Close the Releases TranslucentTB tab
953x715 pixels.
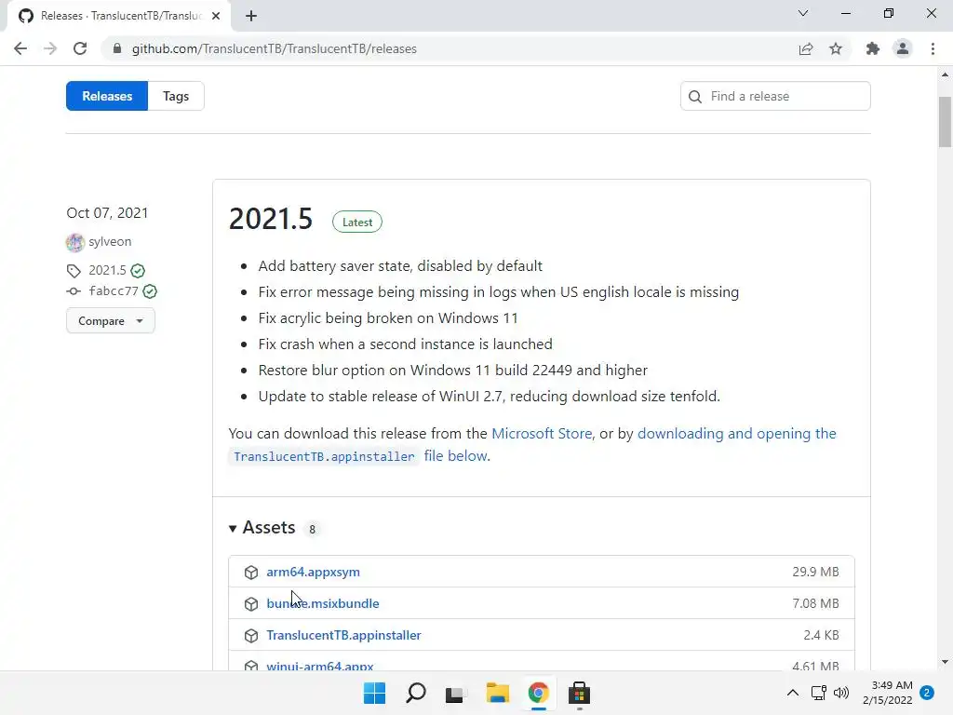point(216,16)
